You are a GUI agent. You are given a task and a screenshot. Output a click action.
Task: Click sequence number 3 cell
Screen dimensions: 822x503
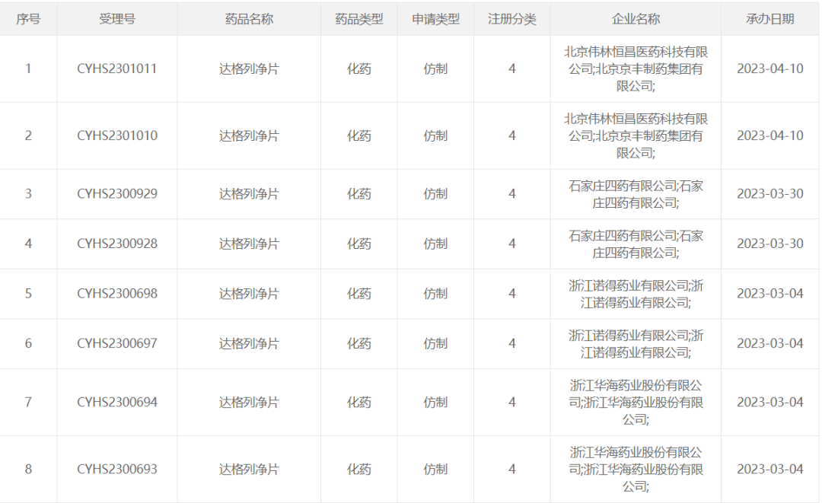(x=28, y=194)
